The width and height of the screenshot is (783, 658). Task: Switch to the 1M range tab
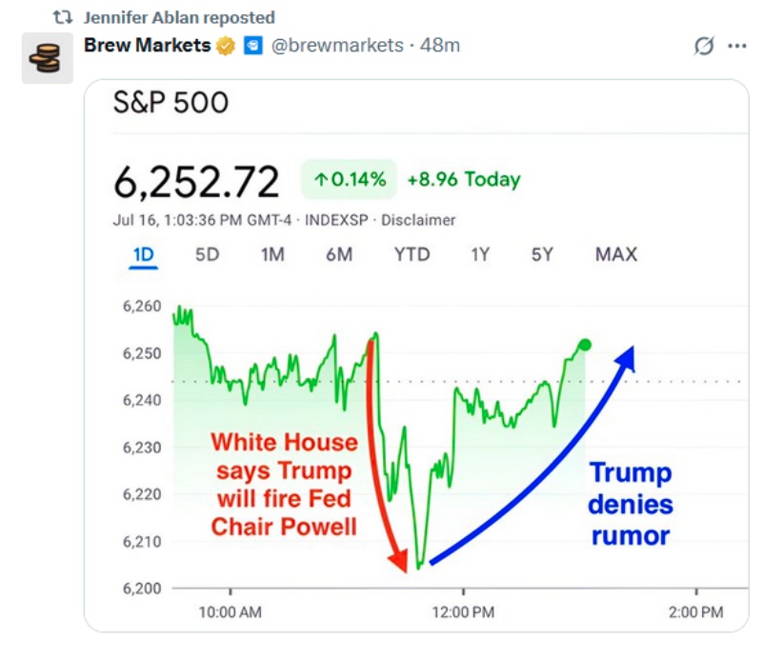coord(272,254)
